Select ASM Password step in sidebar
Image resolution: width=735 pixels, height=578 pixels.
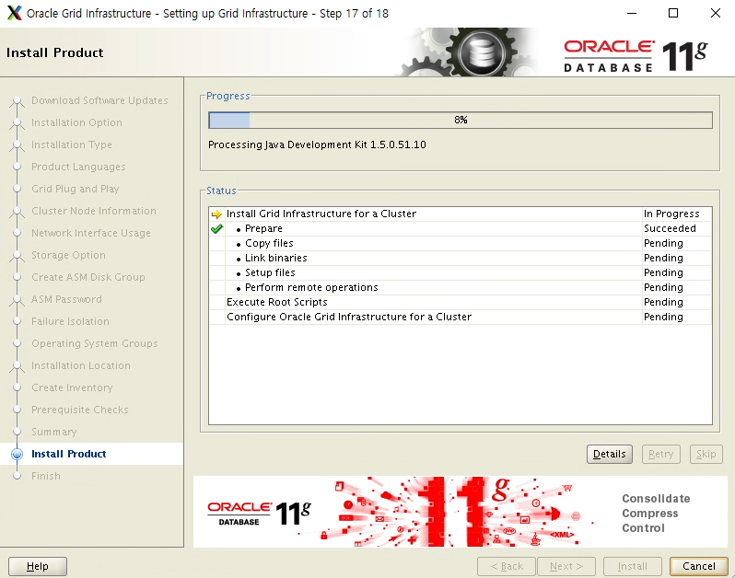click(66, 299)
